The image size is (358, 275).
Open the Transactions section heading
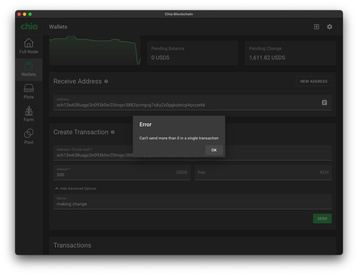(x=72, y=245)
